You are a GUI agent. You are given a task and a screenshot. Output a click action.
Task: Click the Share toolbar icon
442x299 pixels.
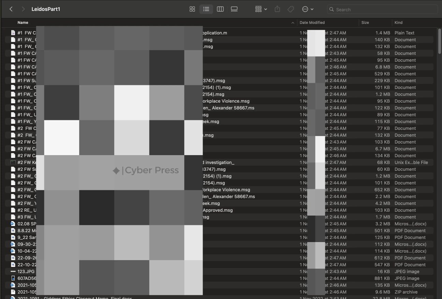point(277,9)
